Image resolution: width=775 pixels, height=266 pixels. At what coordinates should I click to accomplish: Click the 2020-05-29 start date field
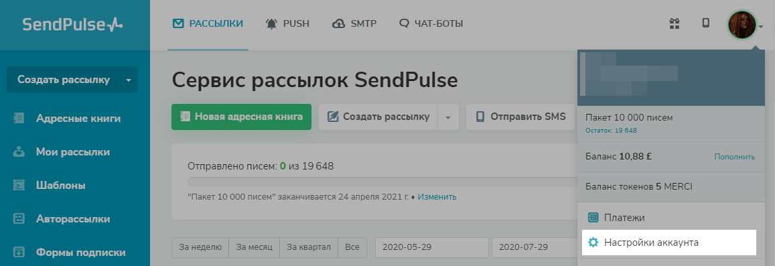point(431,247)
